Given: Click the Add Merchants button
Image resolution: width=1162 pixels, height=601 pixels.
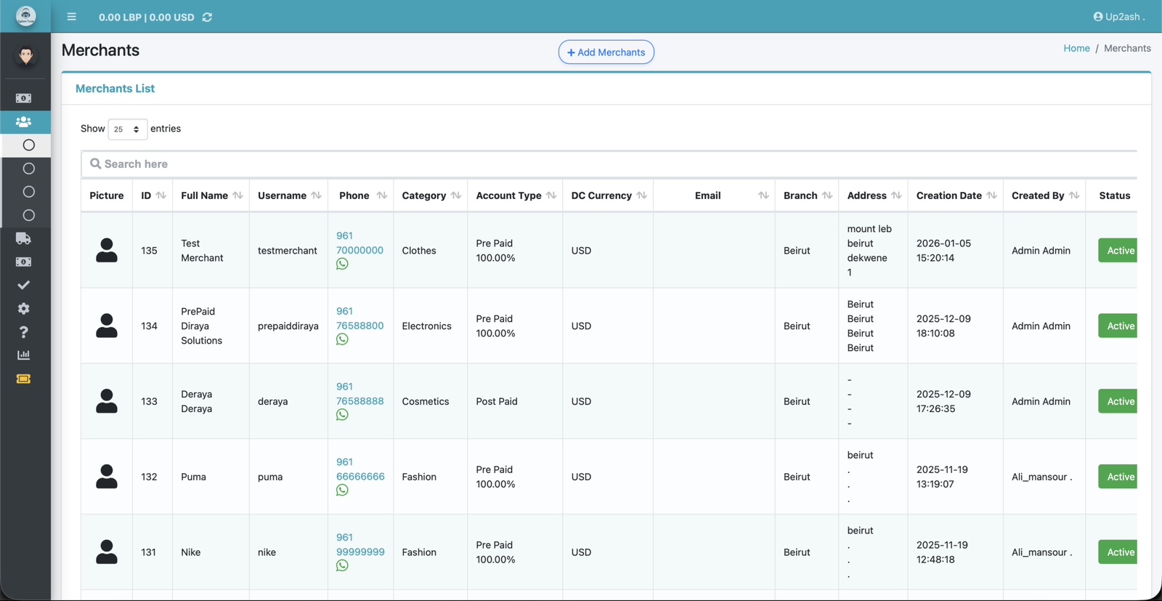Looking at the screenshot, I should 606,52.
